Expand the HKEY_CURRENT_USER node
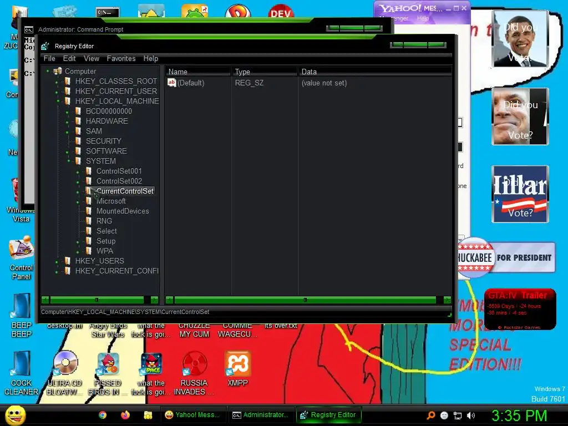The image size is (568, 426). [x=57, y=93]
